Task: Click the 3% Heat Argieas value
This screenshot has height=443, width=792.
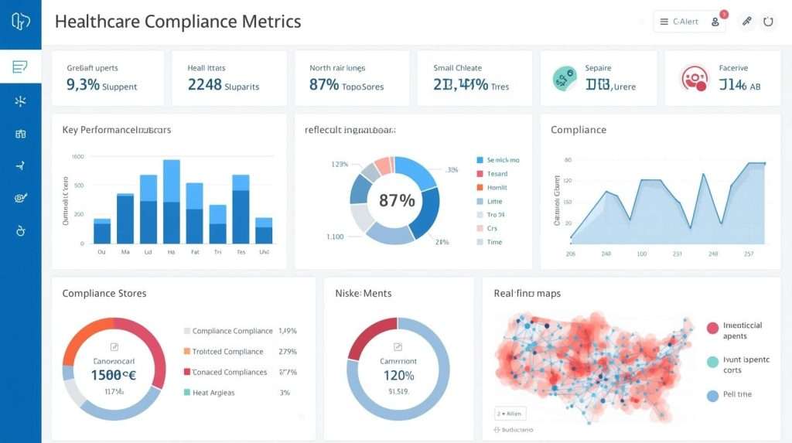Action: (x=285, y=393)
